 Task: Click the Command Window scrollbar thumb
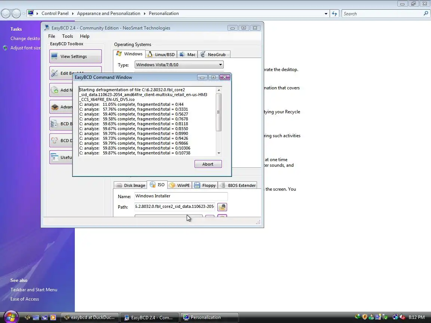(219, 112)
